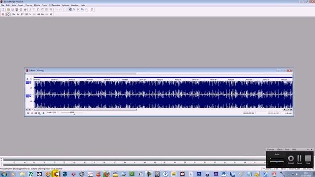Open Windows Start menu orb
Image resolution: width=315 pixels, height=177 pixels.
coord(4,174)
